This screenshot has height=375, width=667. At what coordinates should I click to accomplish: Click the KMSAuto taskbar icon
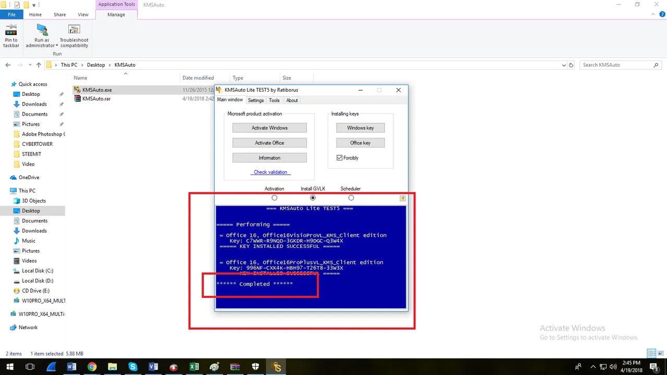277,367
